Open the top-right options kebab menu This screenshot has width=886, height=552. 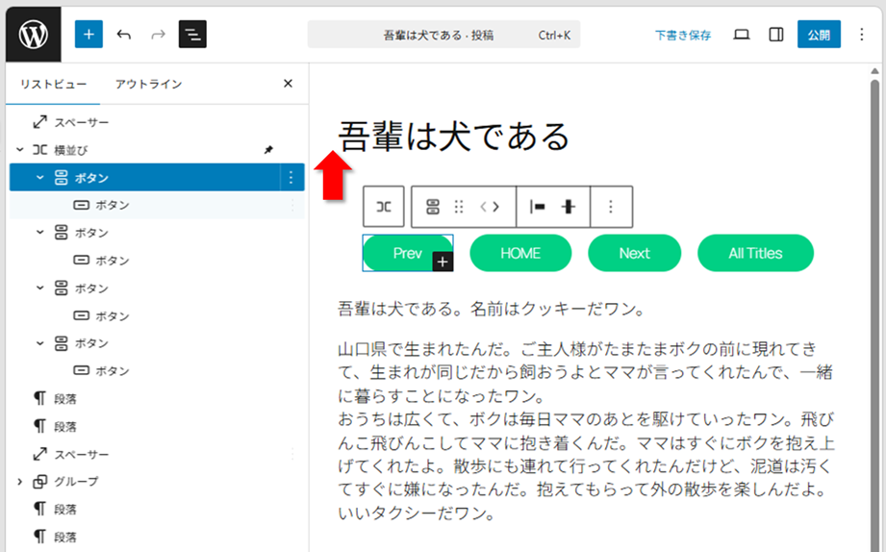click(x=861, y=35)
